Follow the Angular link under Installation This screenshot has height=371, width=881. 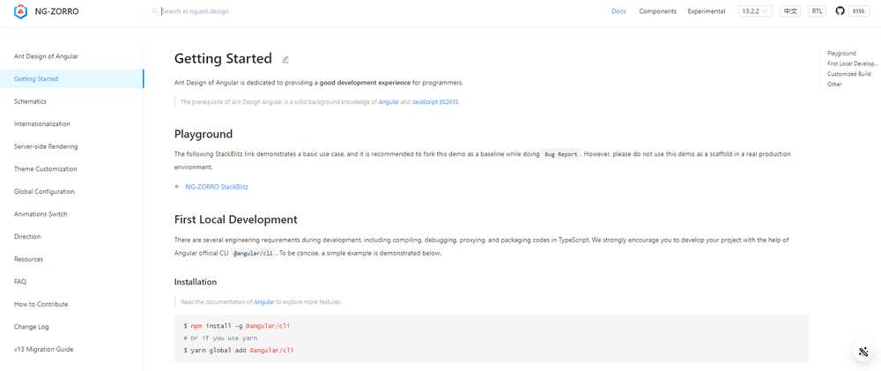(x=264, y=302)
